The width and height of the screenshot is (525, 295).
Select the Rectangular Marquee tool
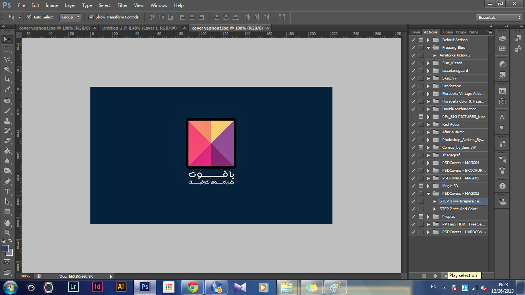click(7, 50)
